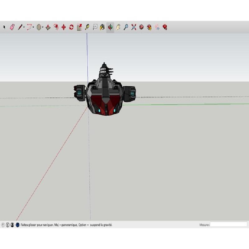Open the Arc tool dropdown arrow
This screenshot has height=249, width=249.
tap(33, 27)
